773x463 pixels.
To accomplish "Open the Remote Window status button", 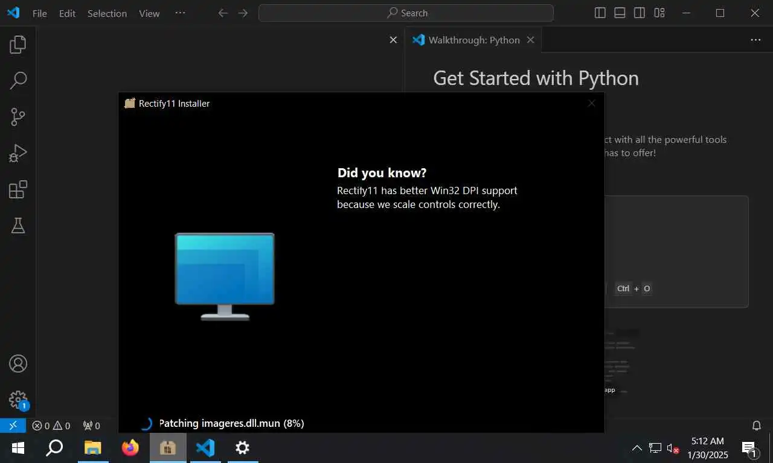I will pos(13,426).
